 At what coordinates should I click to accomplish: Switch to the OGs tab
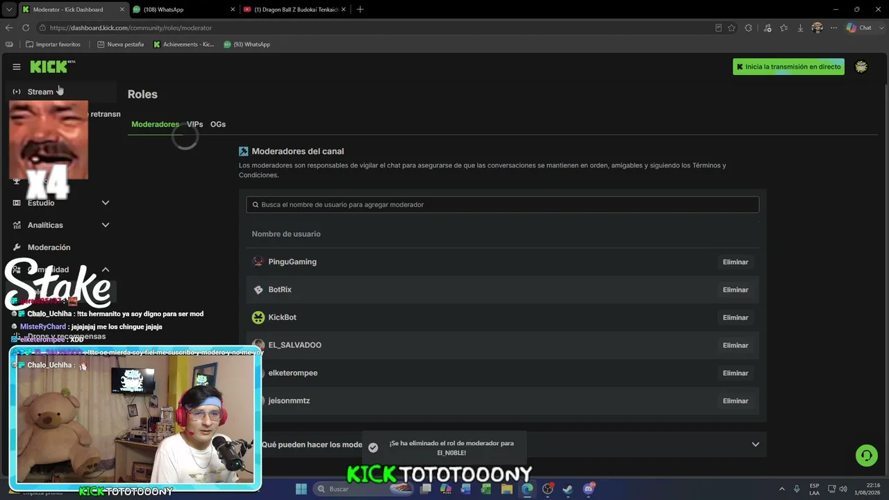(218, 124)
